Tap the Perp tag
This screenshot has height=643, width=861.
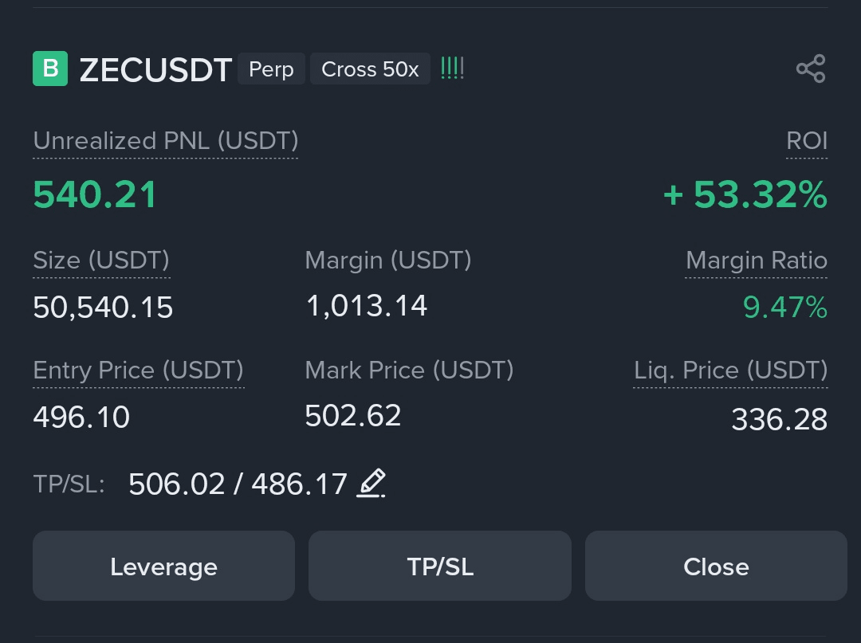pos(271,69)
